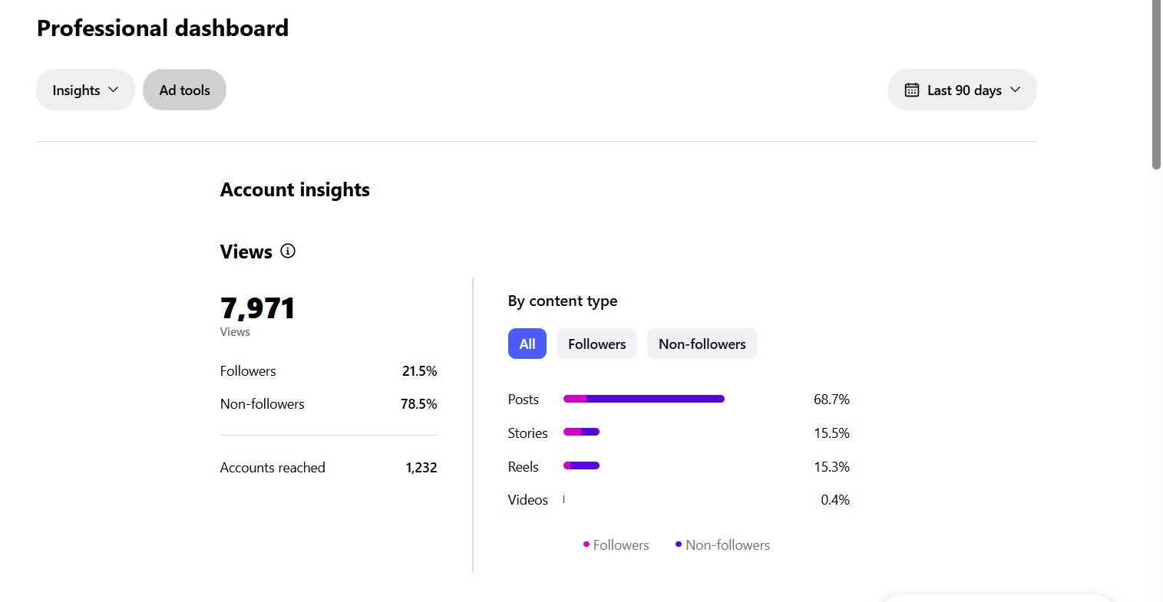The image size is (1163, 602).
Task: Click the Reels row label
Action: [x=524, y=465]
